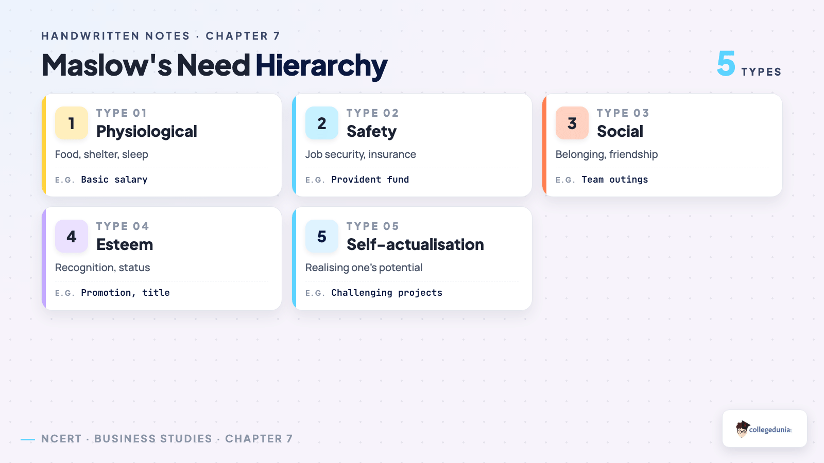
Task: Select the Physiological card heading
Action: (147, 132)
